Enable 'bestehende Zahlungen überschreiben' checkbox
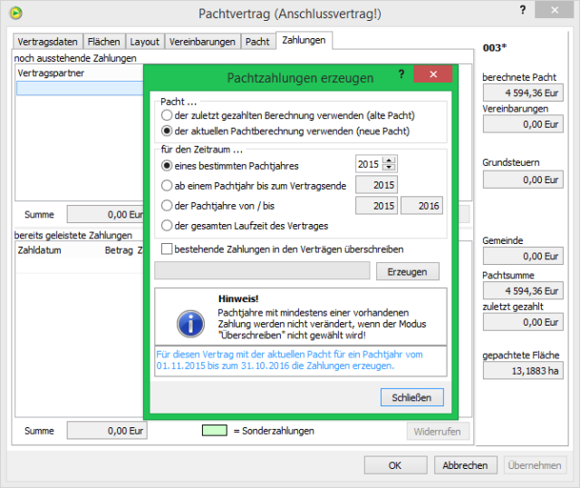The width and height of the screenshot is (580, 488). pos(167,249)
